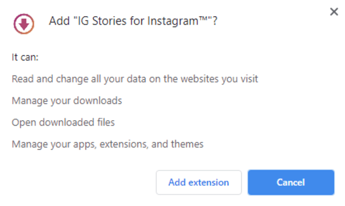The image size is (345, 206).
Task: Click the word "downloads" in the second permission
Action: [98, 101]
